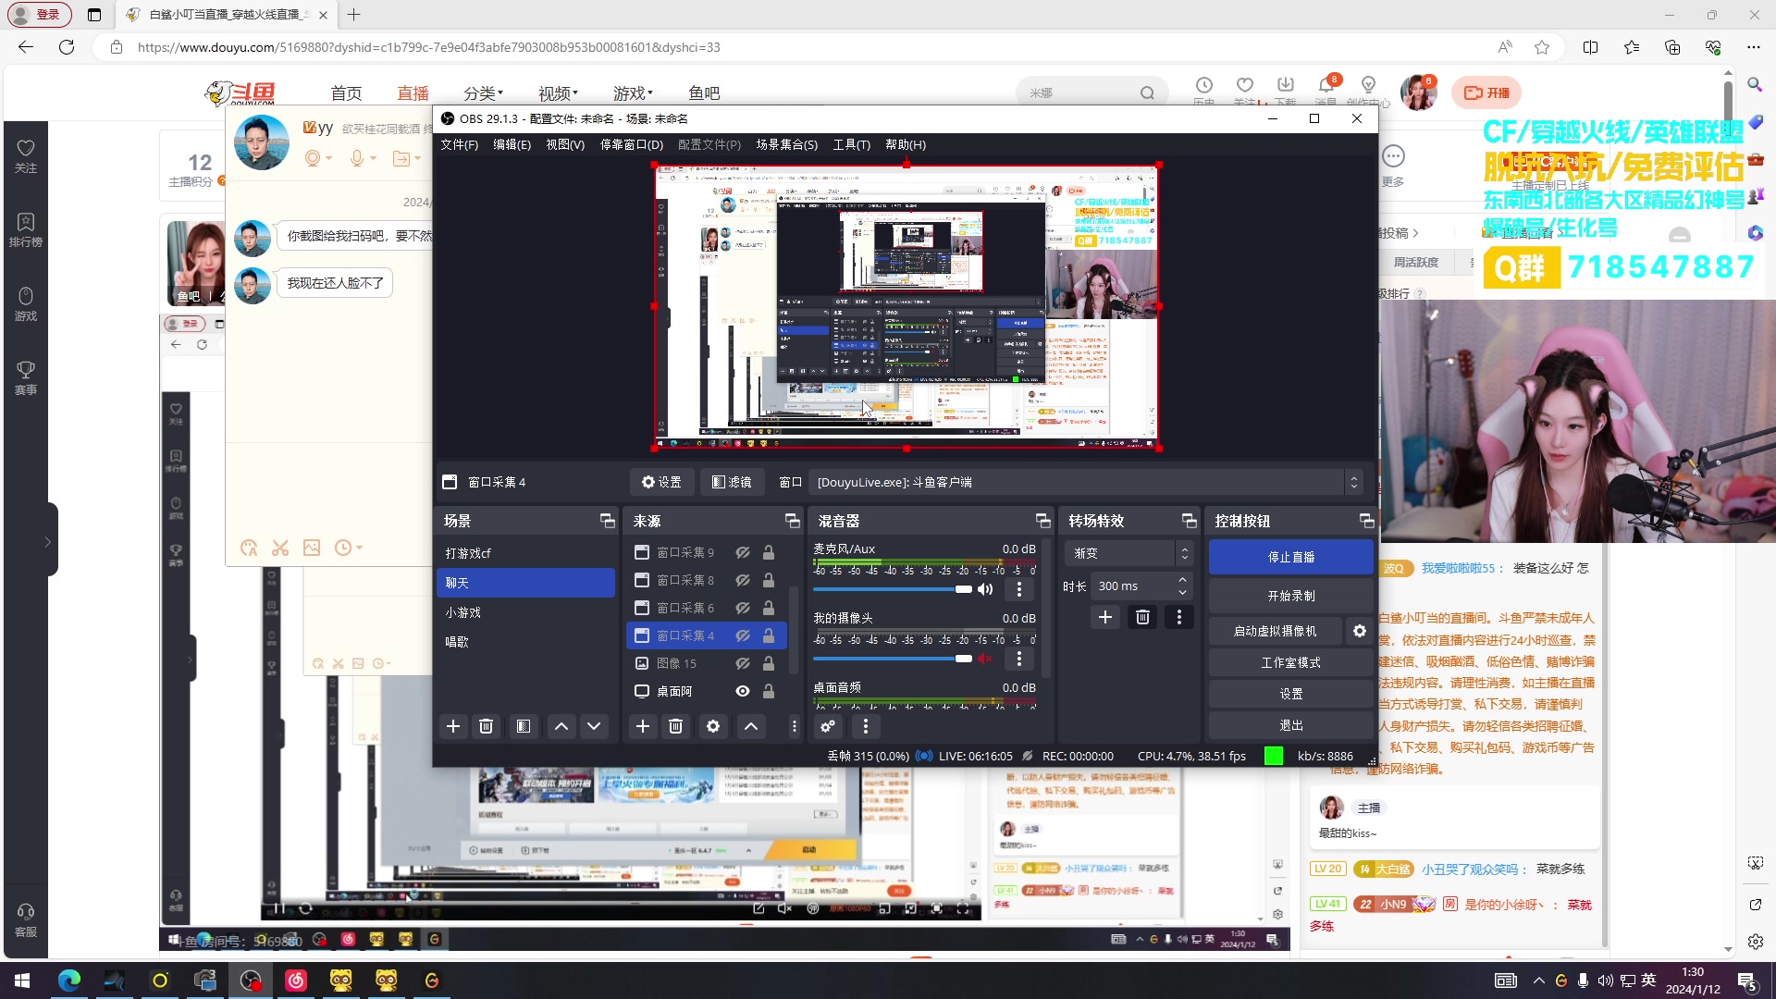Mute 麦克风/Aux speaker icon
The width and height of the screenshot is (1776, 999).
point(985,589)
